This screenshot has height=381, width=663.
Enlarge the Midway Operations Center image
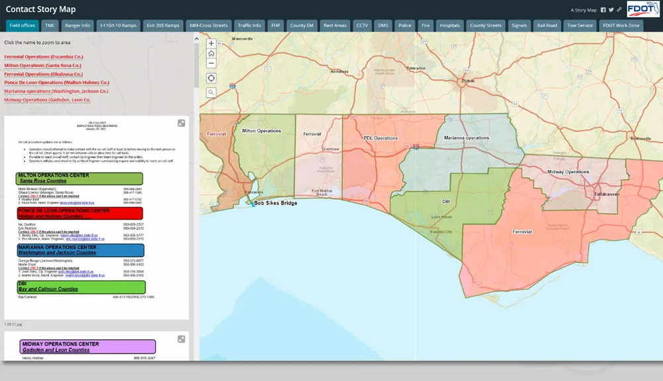182,339
